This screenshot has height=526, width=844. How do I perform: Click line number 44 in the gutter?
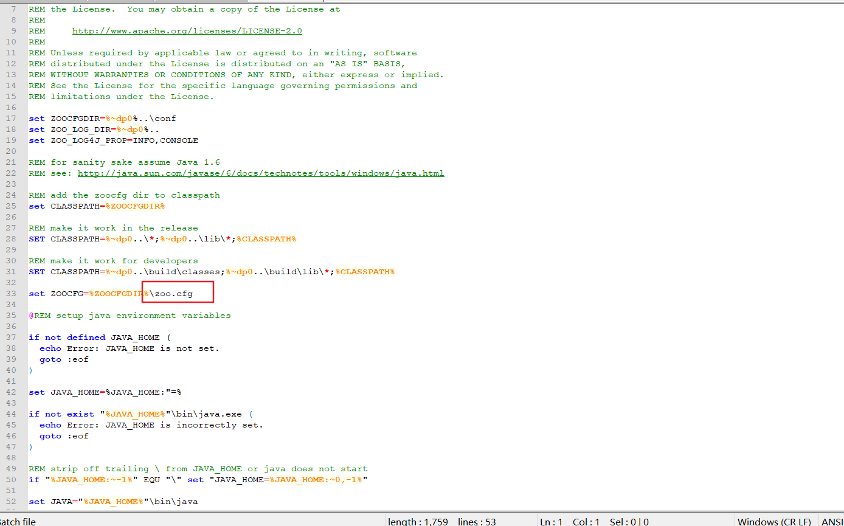tap(11, 414)
